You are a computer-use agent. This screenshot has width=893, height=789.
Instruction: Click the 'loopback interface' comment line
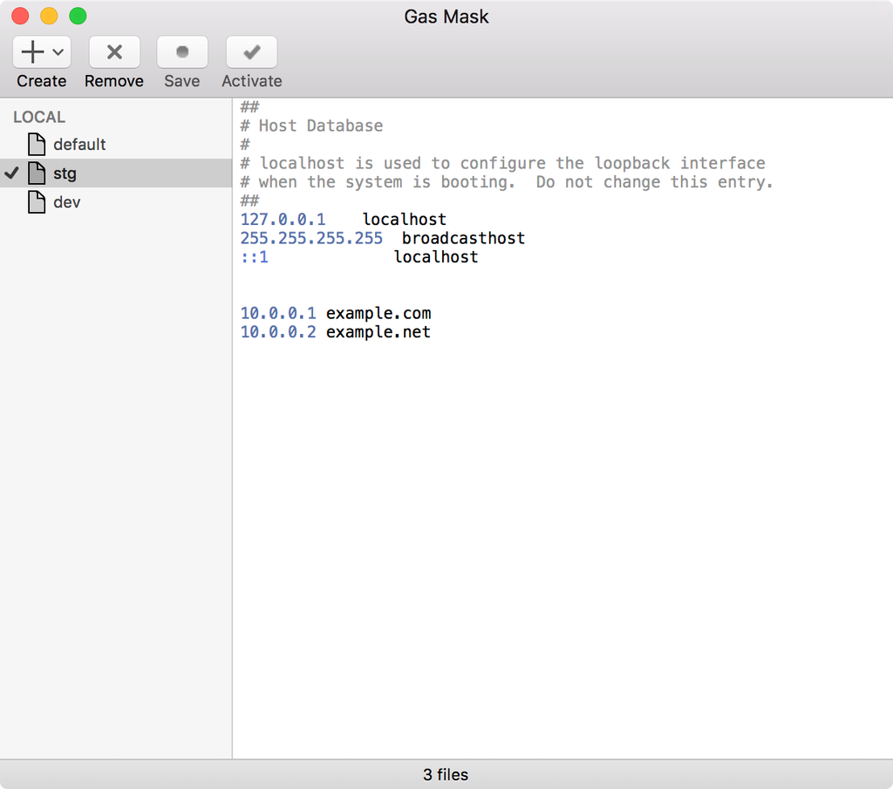tap(503, 163)
